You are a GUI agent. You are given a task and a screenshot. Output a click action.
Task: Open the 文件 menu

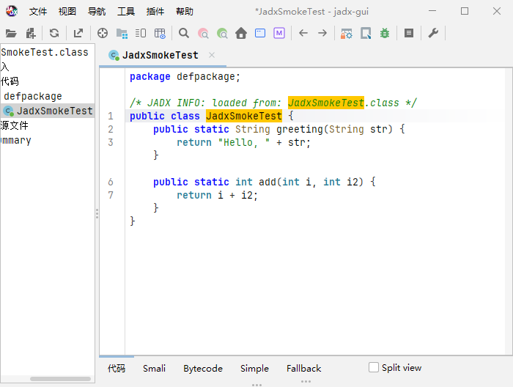[x=38, y=12]
